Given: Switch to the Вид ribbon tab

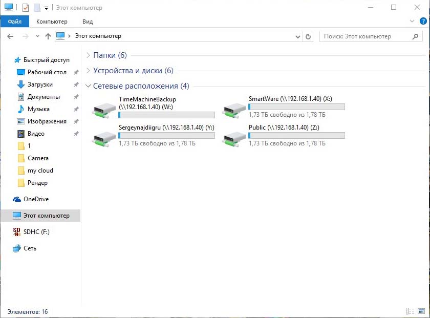Looking at the screenshot, I should click(x=88, y=22).
